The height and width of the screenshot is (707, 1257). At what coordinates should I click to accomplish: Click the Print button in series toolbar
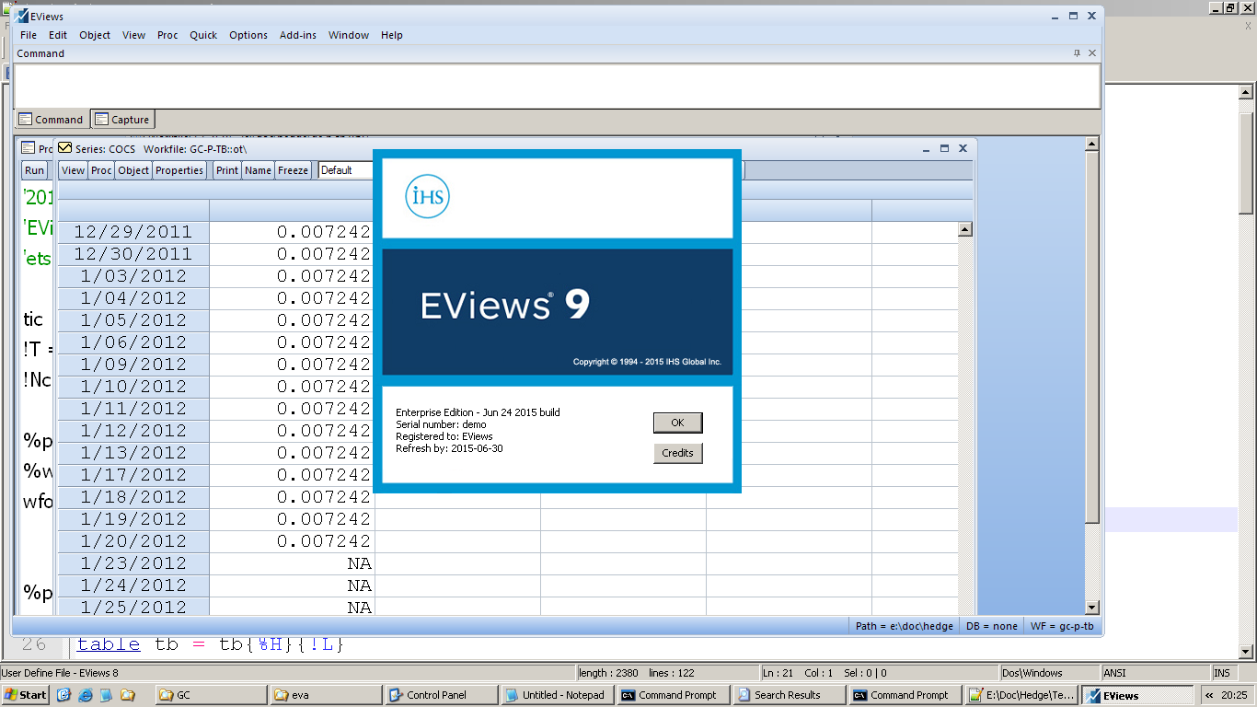[227, 170]
